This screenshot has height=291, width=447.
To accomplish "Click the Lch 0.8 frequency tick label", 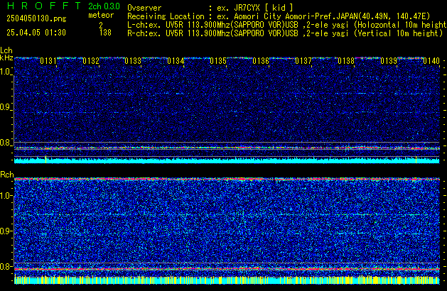I will [x=6, y=143].
